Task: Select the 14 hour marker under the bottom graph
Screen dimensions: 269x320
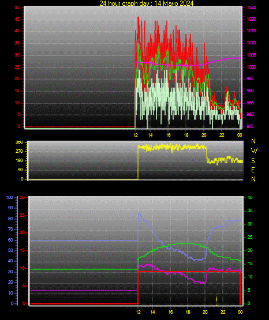Action: [152, 312]
